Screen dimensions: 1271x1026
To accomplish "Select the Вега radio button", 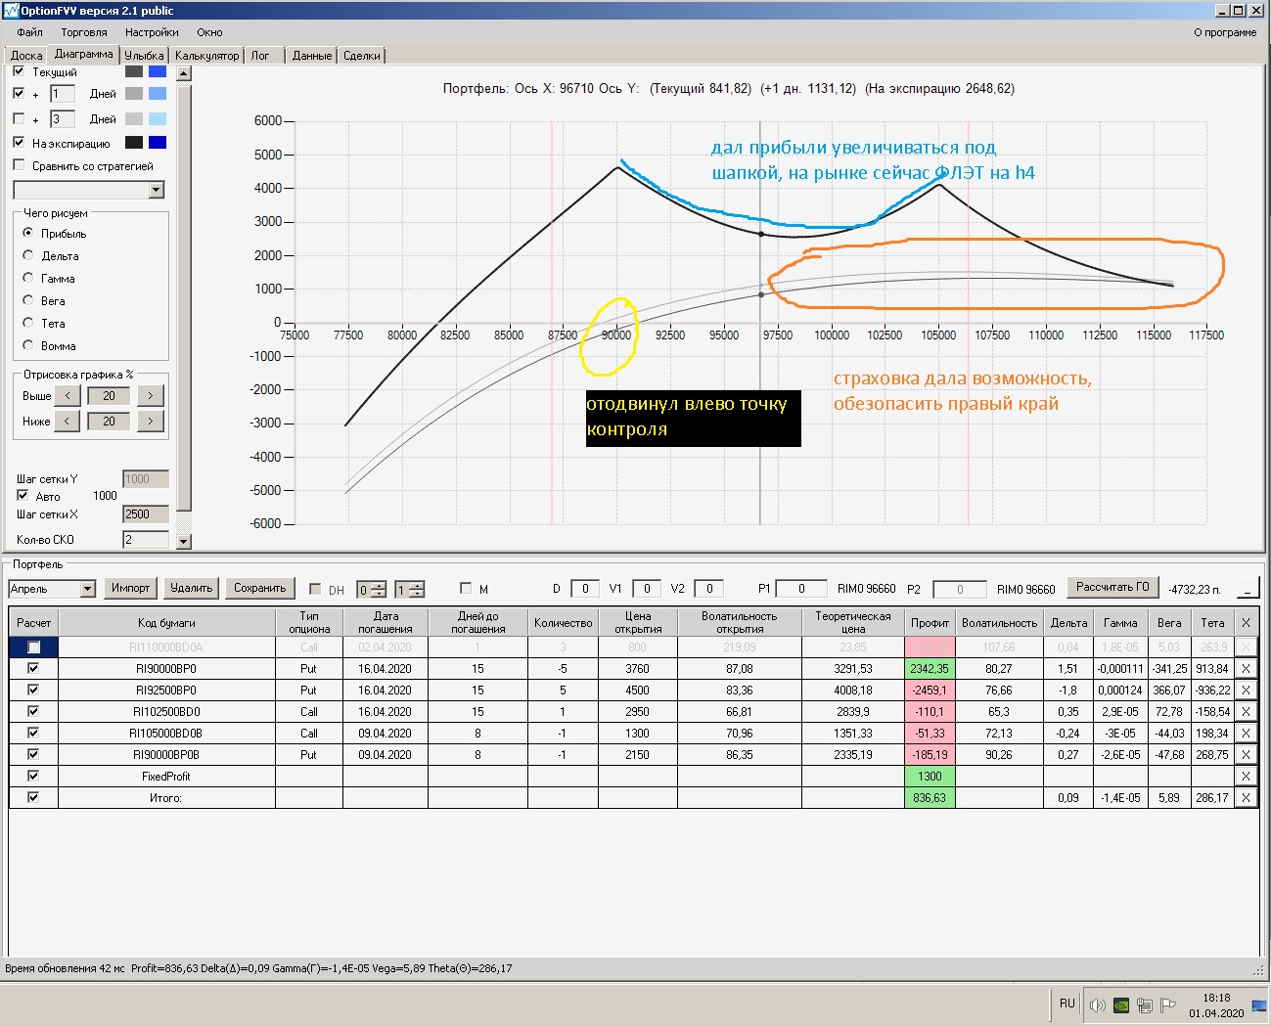I will tap(28, 300).
